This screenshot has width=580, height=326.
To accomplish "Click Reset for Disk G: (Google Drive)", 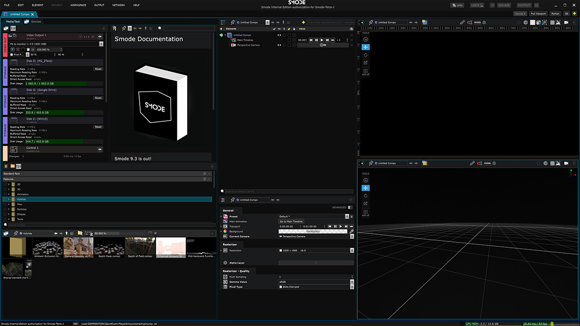I will pos(98,98).
